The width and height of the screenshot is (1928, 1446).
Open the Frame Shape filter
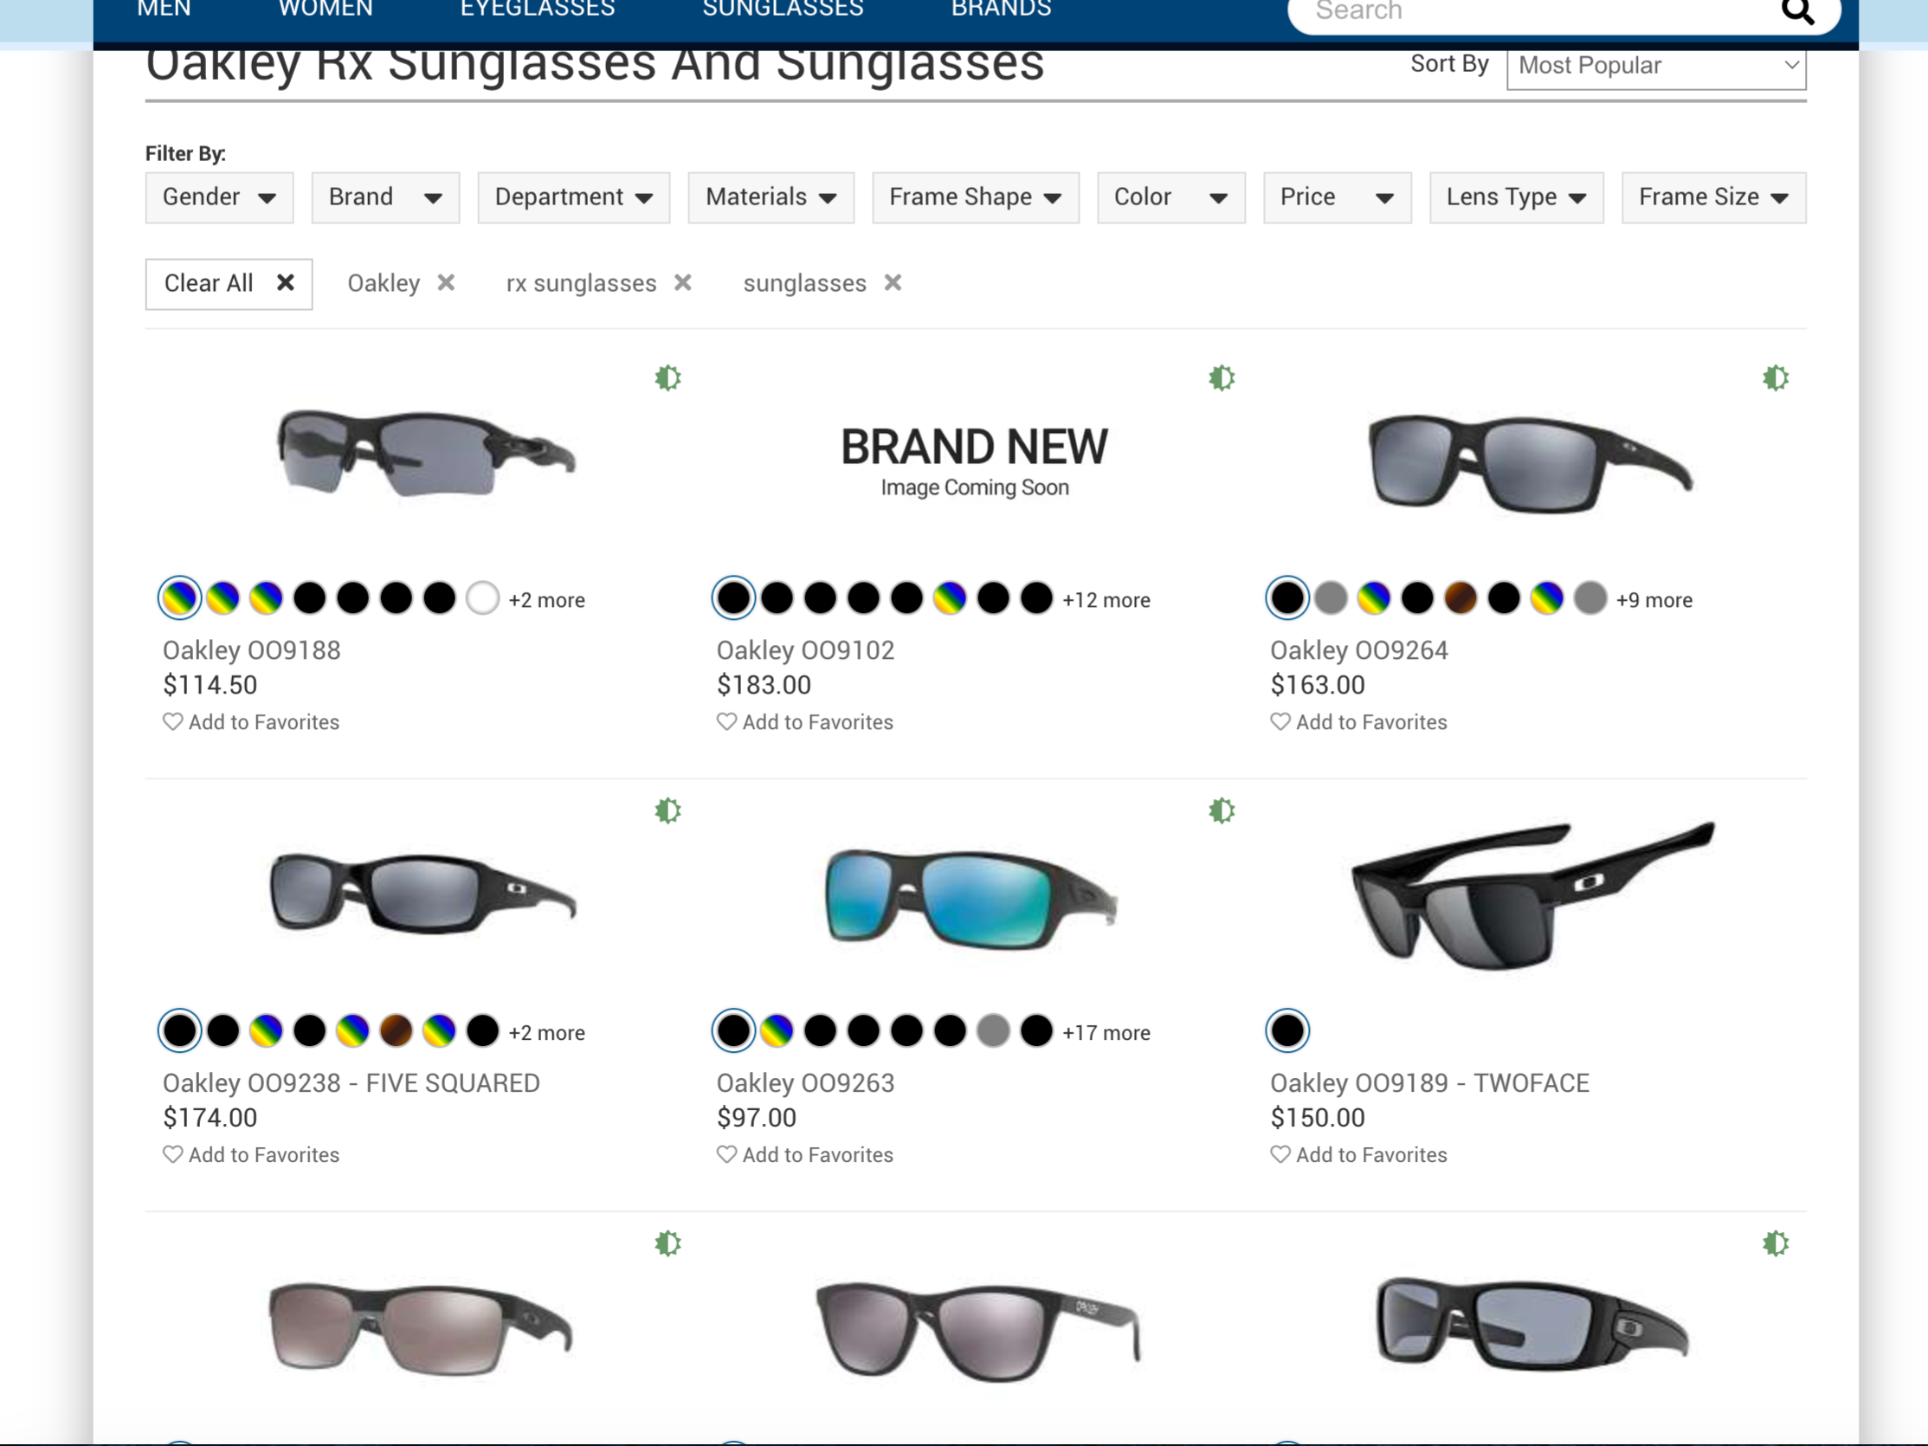tap(976, 198)
